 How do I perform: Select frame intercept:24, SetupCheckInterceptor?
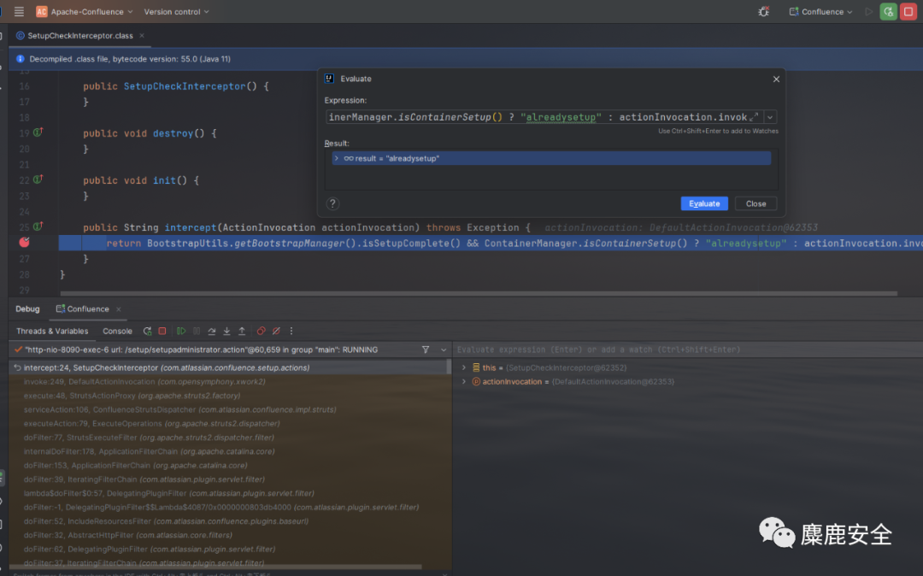pyautogui.click(x=230, y=367)
